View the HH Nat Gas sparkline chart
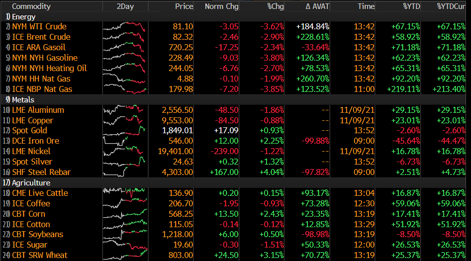The width and height of the screenshot is (471, 261). click(x=124, y=79)
